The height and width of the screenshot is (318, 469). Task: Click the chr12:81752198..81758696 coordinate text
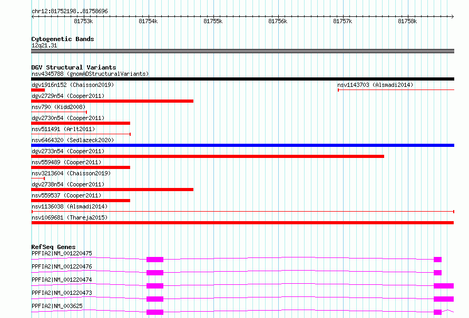70,12
